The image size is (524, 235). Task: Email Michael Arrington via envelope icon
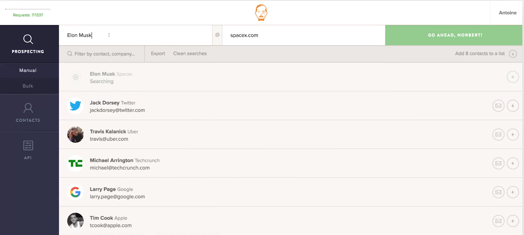[x=498, y=163]
